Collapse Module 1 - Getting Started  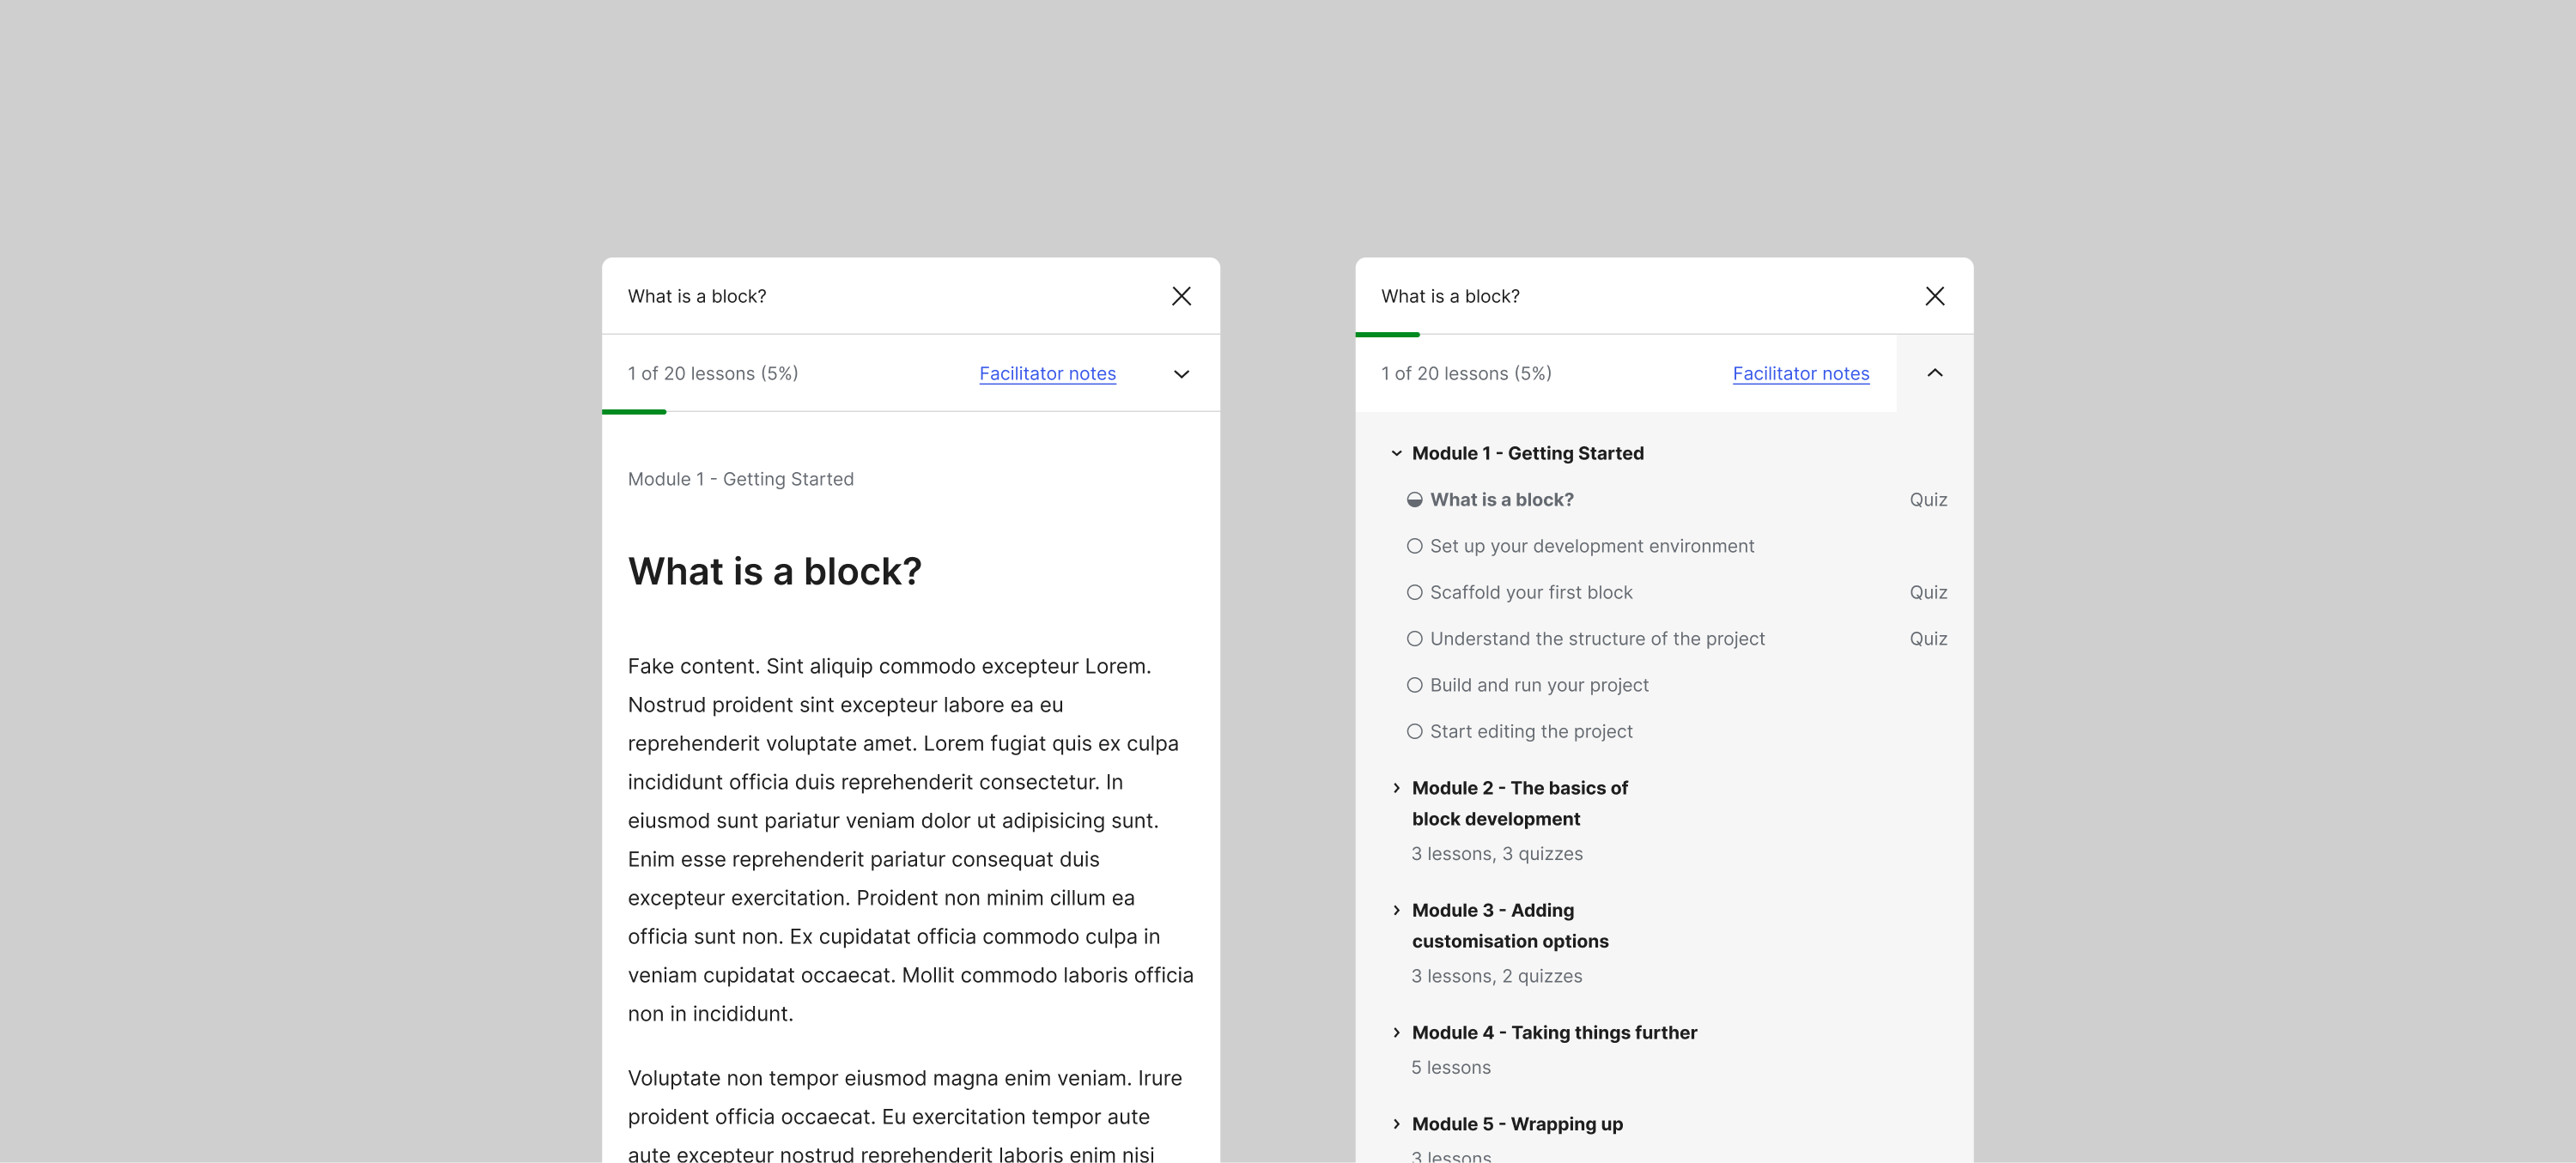click(x=1396, y=453)
